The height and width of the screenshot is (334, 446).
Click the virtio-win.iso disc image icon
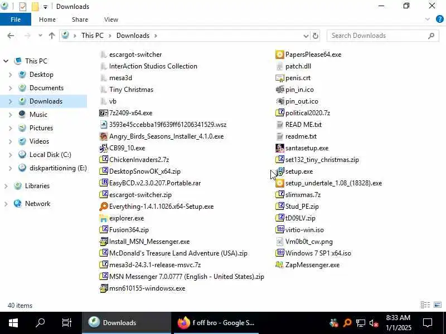pyautogui.click(x=280, y=230)
